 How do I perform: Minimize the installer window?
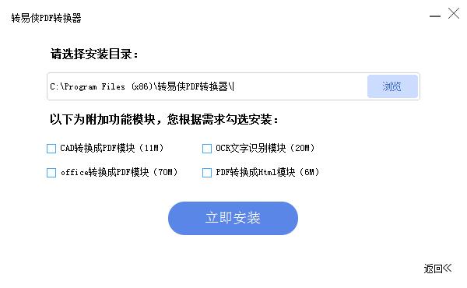coord(435,16)
